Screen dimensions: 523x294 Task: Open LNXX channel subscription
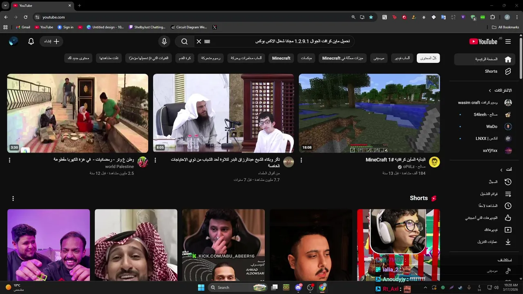point(485,138)
